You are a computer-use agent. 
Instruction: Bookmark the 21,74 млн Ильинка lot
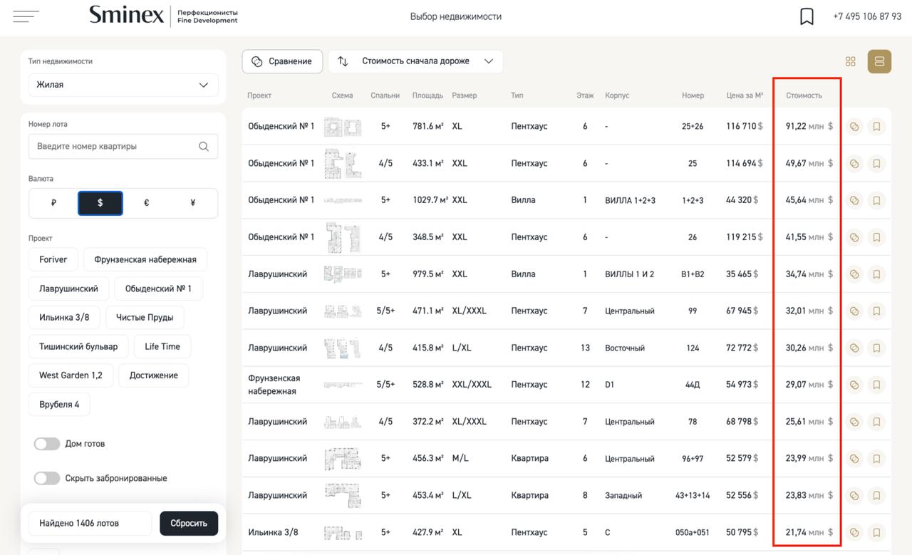[x=876, y=532]
